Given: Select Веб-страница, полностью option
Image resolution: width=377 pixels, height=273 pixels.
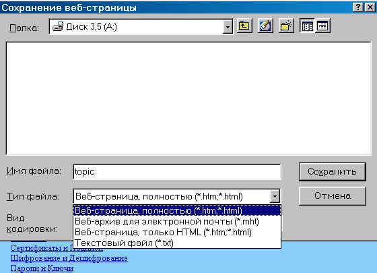Looking at the screenshot, I should (x=177, y=210).
